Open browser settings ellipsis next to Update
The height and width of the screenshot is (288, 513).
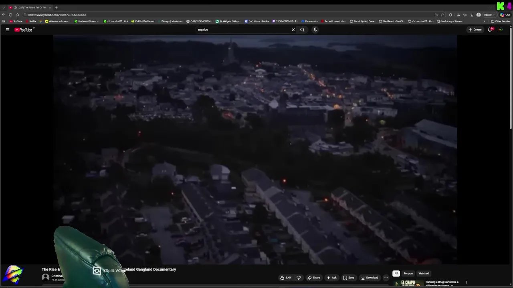pos(495,15)
